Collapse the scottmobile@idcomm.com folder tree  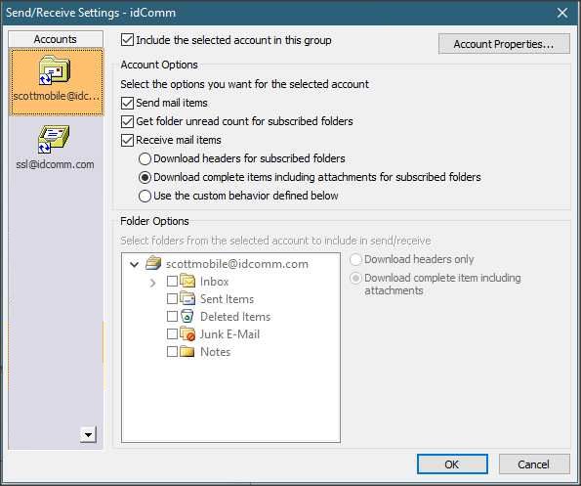pos(134,264)
